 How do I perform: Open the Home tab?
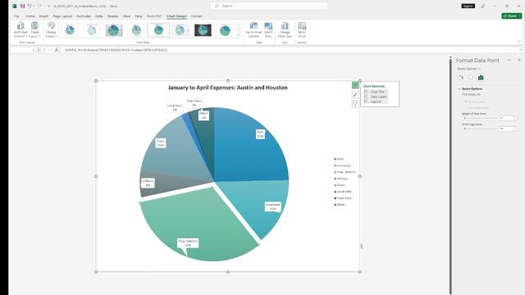click(x=30, y=16)
